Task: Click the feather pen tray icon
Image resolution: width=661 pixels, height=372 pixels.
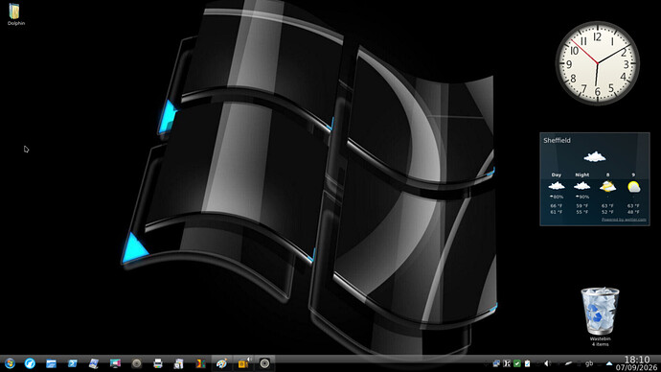Action: click(x=569, y=363)
